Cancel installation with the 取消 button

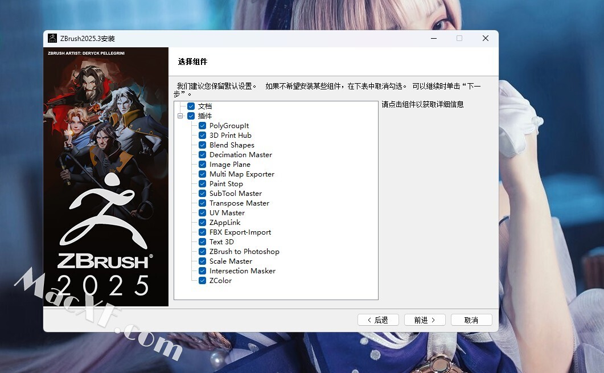coord(471,320)
